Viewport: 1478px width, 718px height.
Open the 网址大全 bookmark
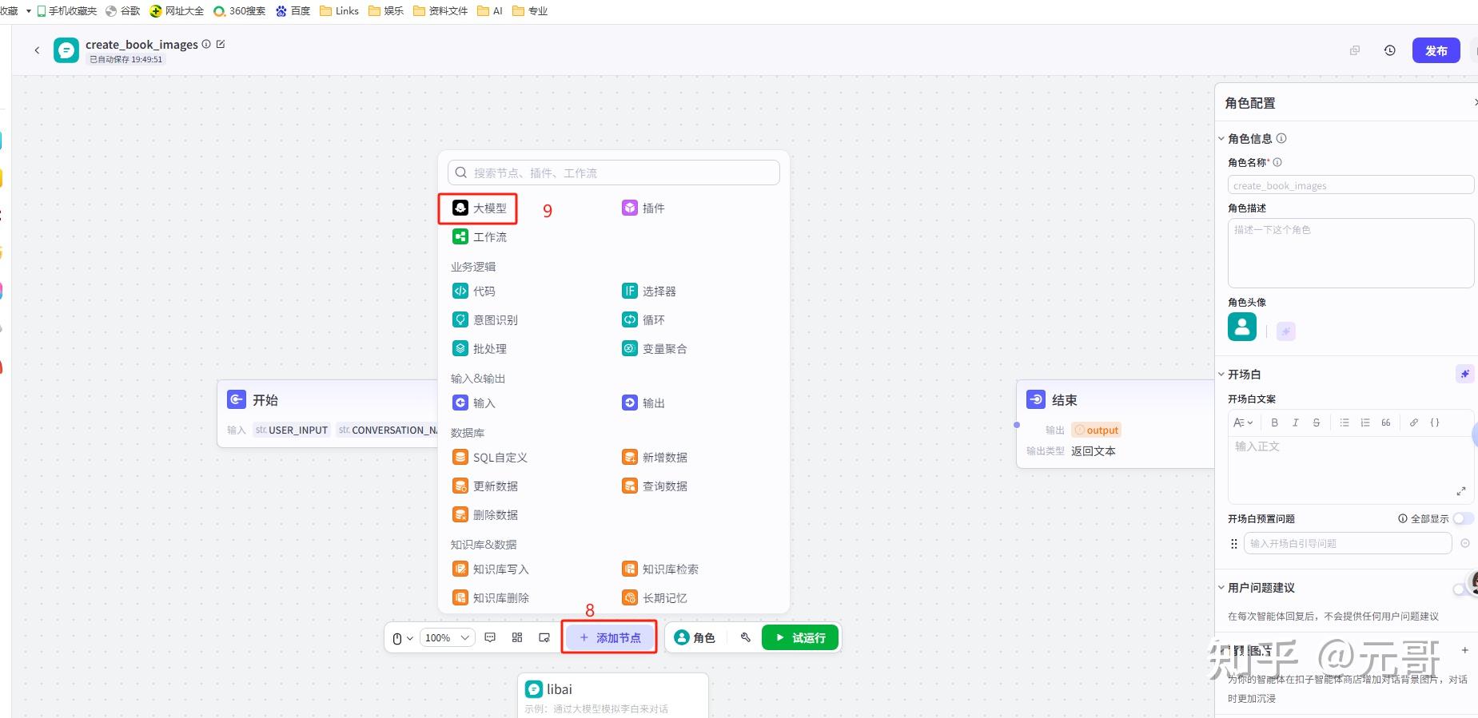(x=177, y=11)
